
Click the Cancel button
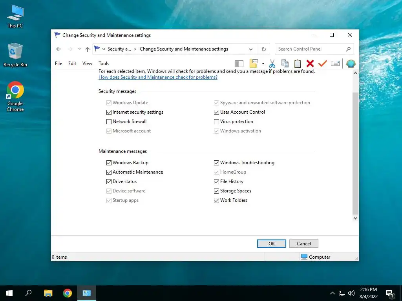(304, 244)
